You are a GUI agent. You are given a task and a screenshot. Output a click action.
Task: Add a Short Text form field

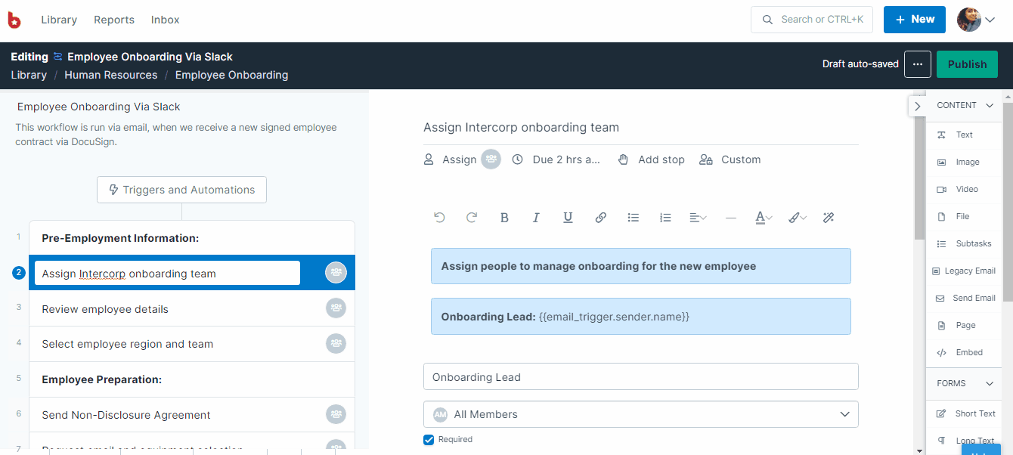point(964,413)
